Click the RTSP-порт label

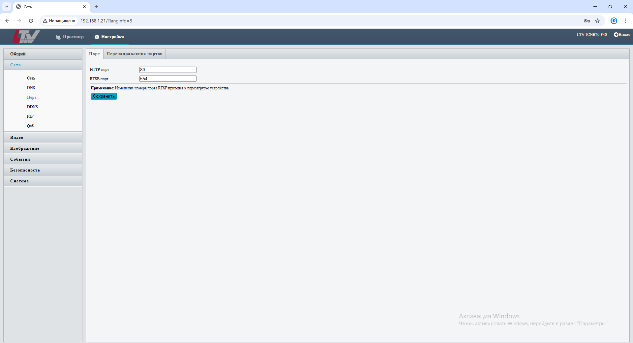[99, 79]
